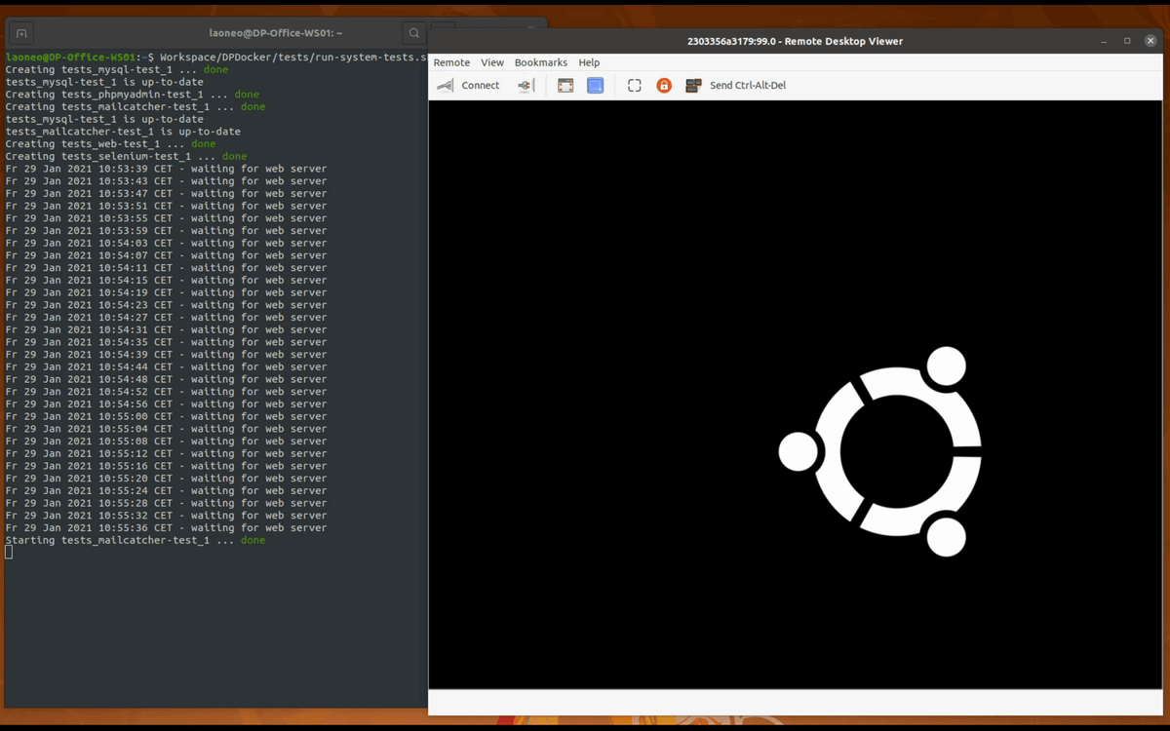
Task: Toggle scaling with the corner-brackets icon
Action: pyautogui.click(x=634, y=86)
